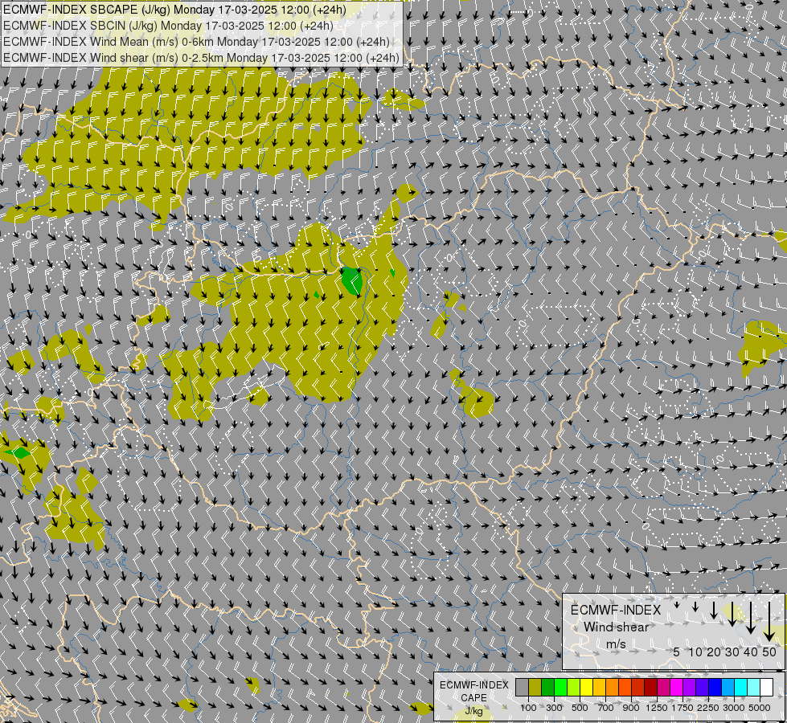
Task: Click the 30 m/s wind shear arrow sample
Action: [732, 614]
